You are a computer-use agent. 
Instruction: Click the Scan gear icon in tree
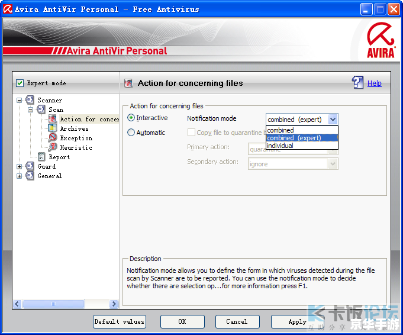coord(41,109)
